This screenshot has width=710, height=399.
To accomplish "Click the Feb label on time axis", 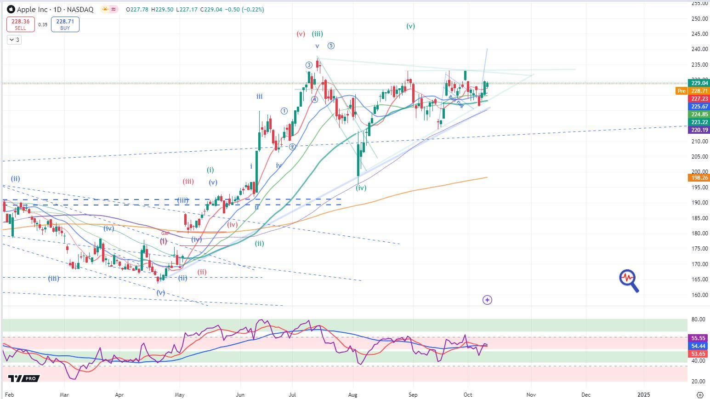I will [9, 394].
